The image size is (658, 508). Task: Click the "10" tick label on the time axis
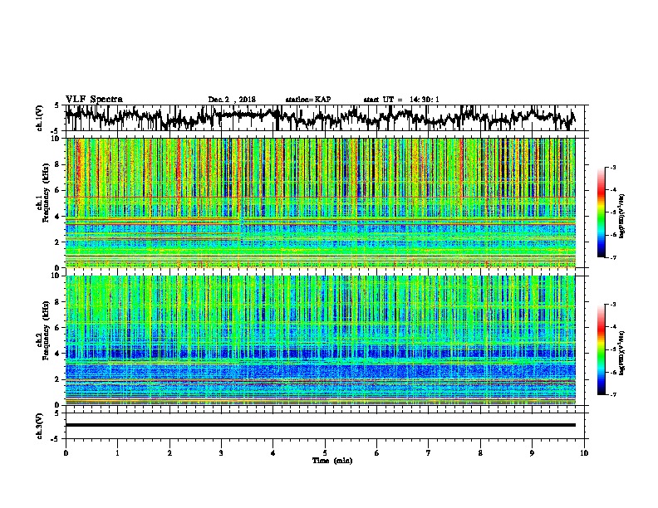[584, 453]
